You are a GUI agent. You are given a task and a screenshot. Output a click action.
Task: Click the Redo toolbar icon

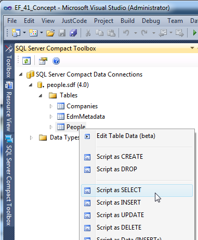(144, 33)
